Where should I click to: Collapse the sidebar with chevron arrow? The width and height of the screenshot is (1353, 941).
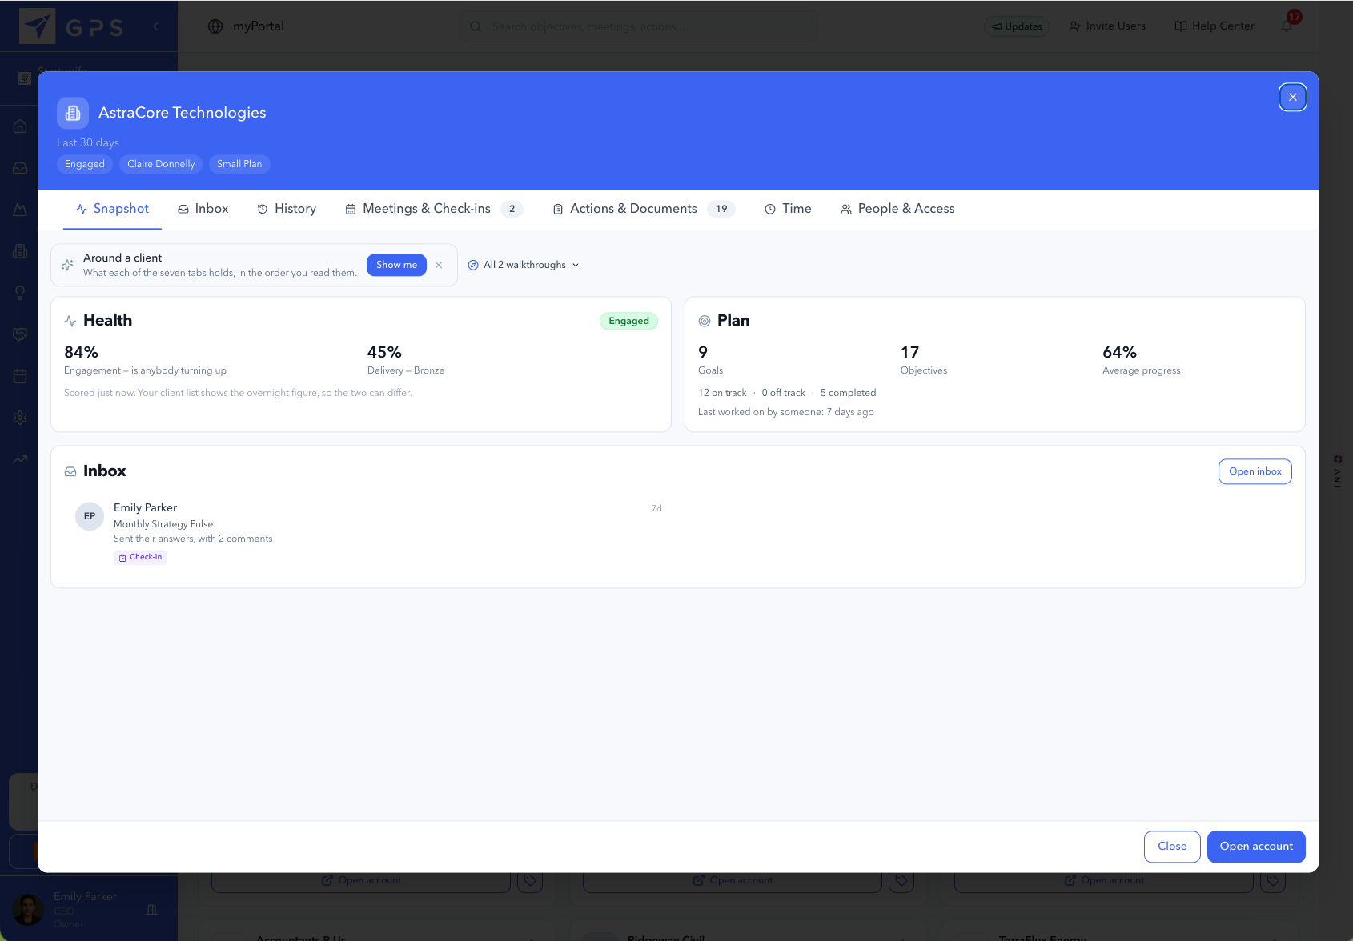tap(155, 26)
